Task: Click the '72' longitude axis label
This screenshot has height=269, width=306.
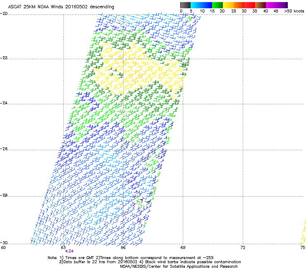Action: 243,247
